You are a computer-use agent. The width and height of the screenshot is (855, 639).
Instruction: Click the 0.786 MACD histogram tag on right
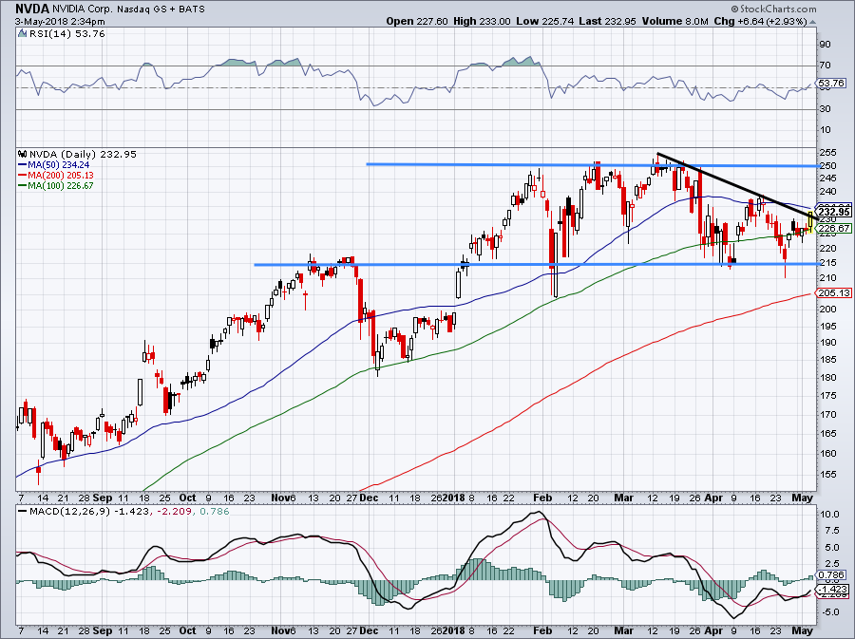pos(832,574)
